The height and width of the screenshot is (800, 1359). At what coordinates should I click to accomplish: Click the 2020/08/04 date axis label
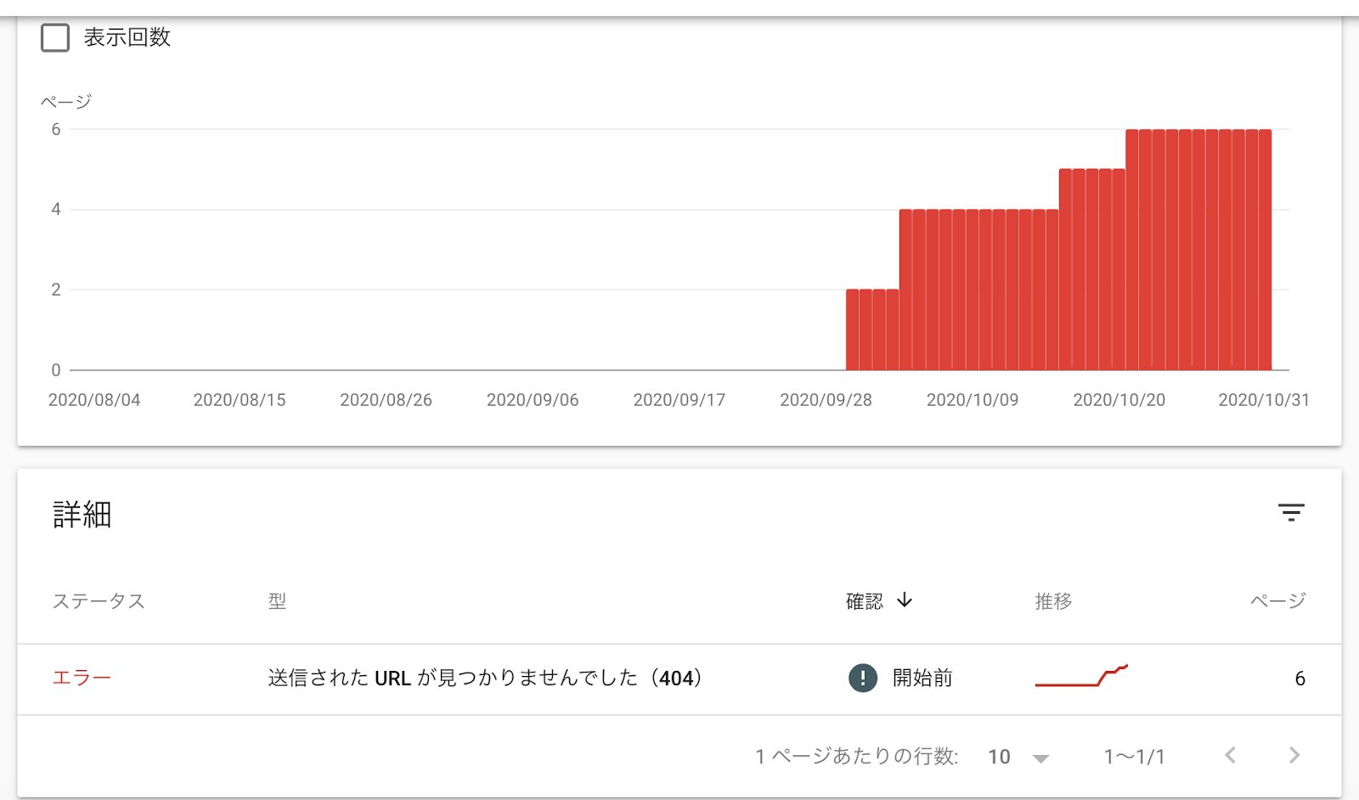(94, 400)
